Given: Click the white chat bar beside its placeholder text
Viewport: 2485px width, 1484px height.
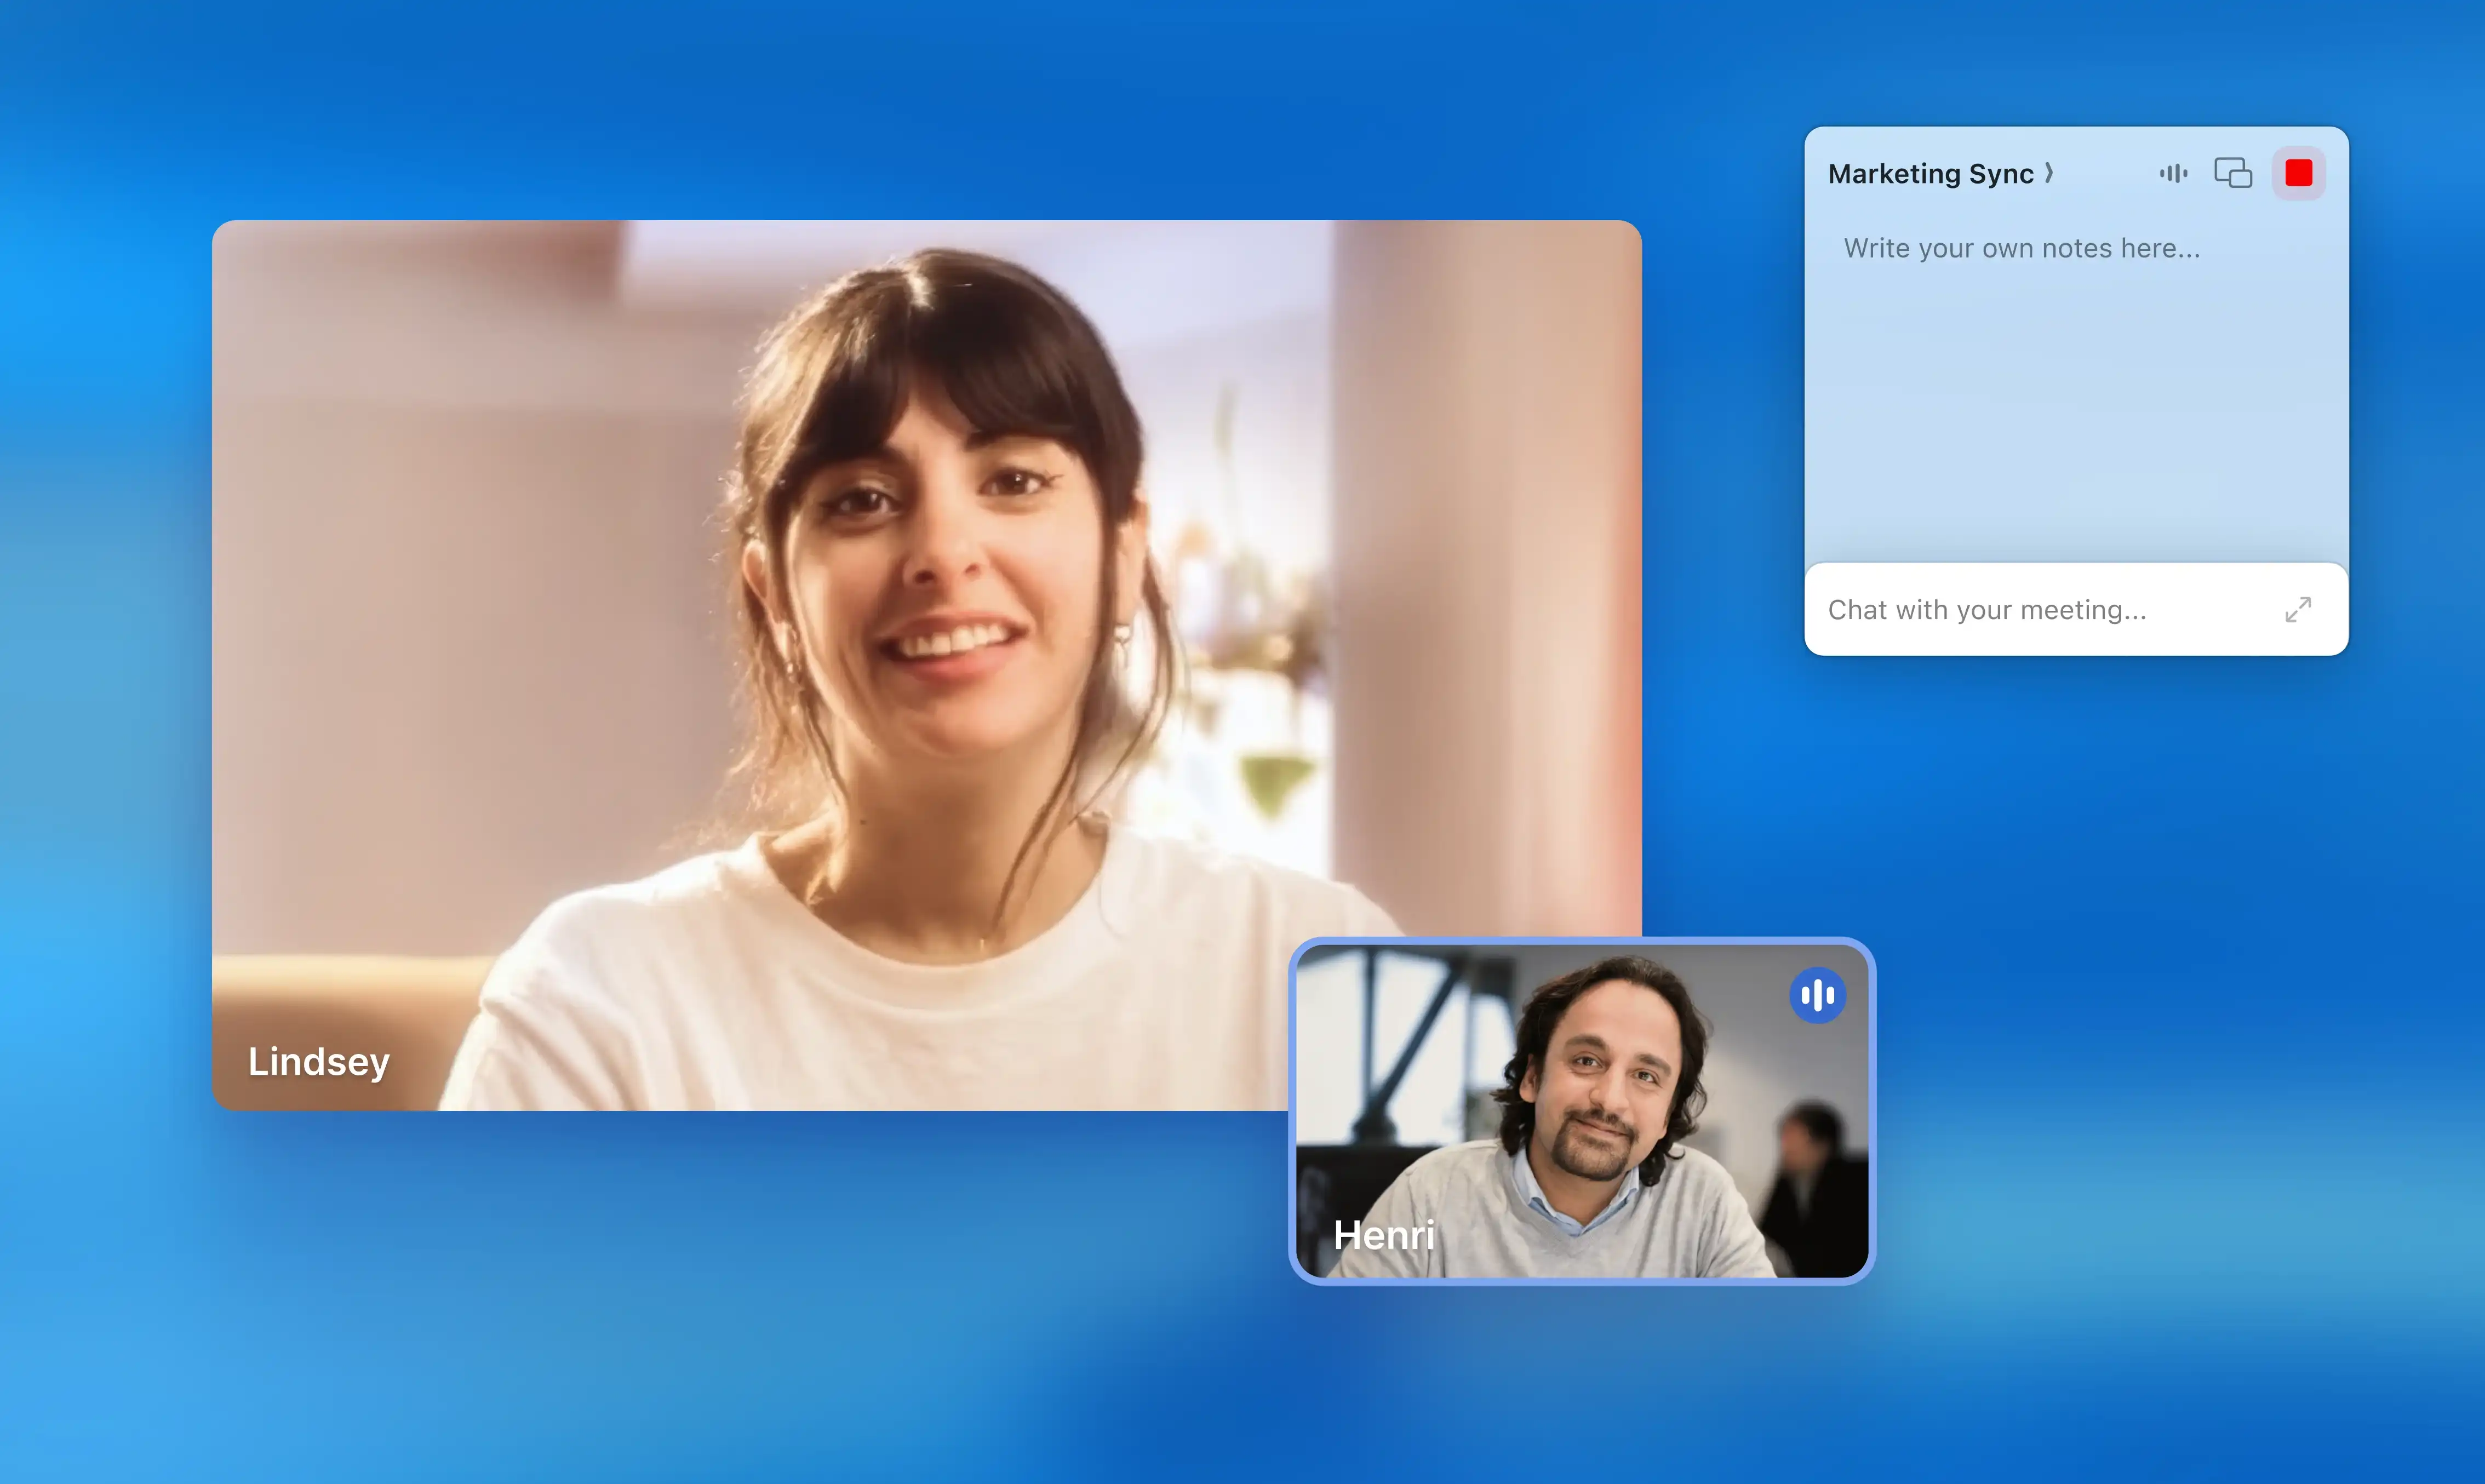Looking at the screenshot, I should pos(2215,610).
